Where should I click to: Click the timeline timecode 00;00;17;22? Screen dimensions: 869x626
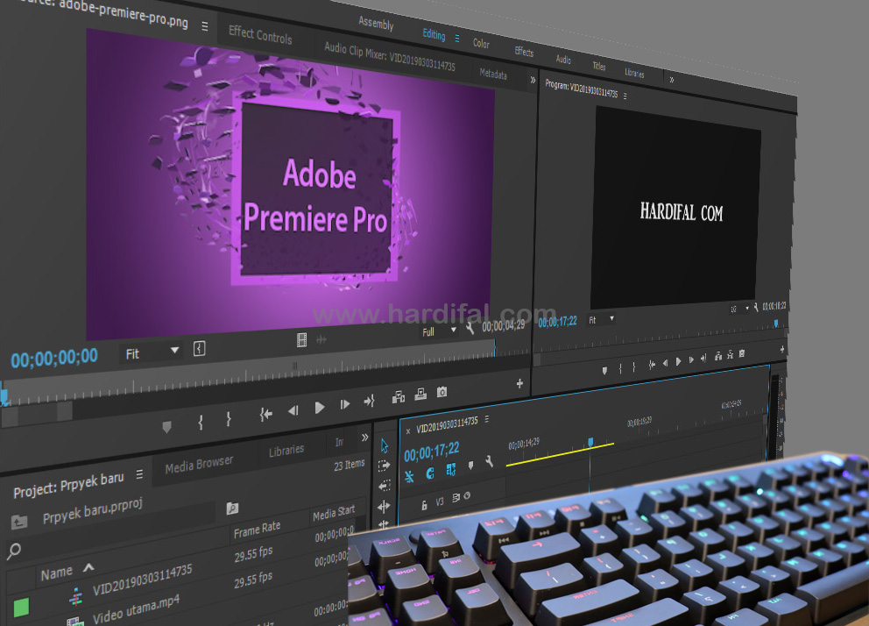(x=431, y=452)
